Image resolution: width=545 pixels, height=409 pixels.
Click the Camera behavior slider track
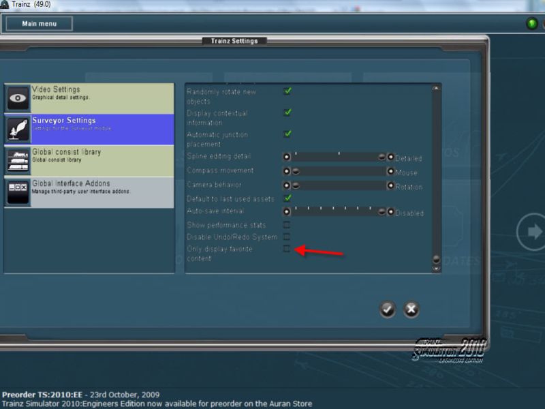(339, 185)
